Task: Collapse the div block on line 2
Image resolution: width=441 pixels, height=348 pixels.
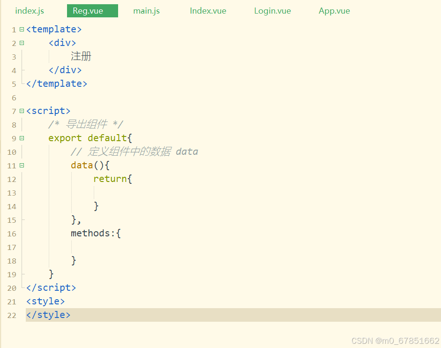Action: coord(22,43)
